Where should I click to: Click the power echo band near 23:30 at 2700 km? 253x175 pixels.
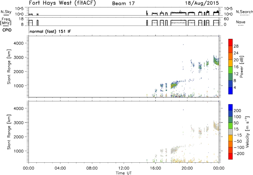(216, 61)
